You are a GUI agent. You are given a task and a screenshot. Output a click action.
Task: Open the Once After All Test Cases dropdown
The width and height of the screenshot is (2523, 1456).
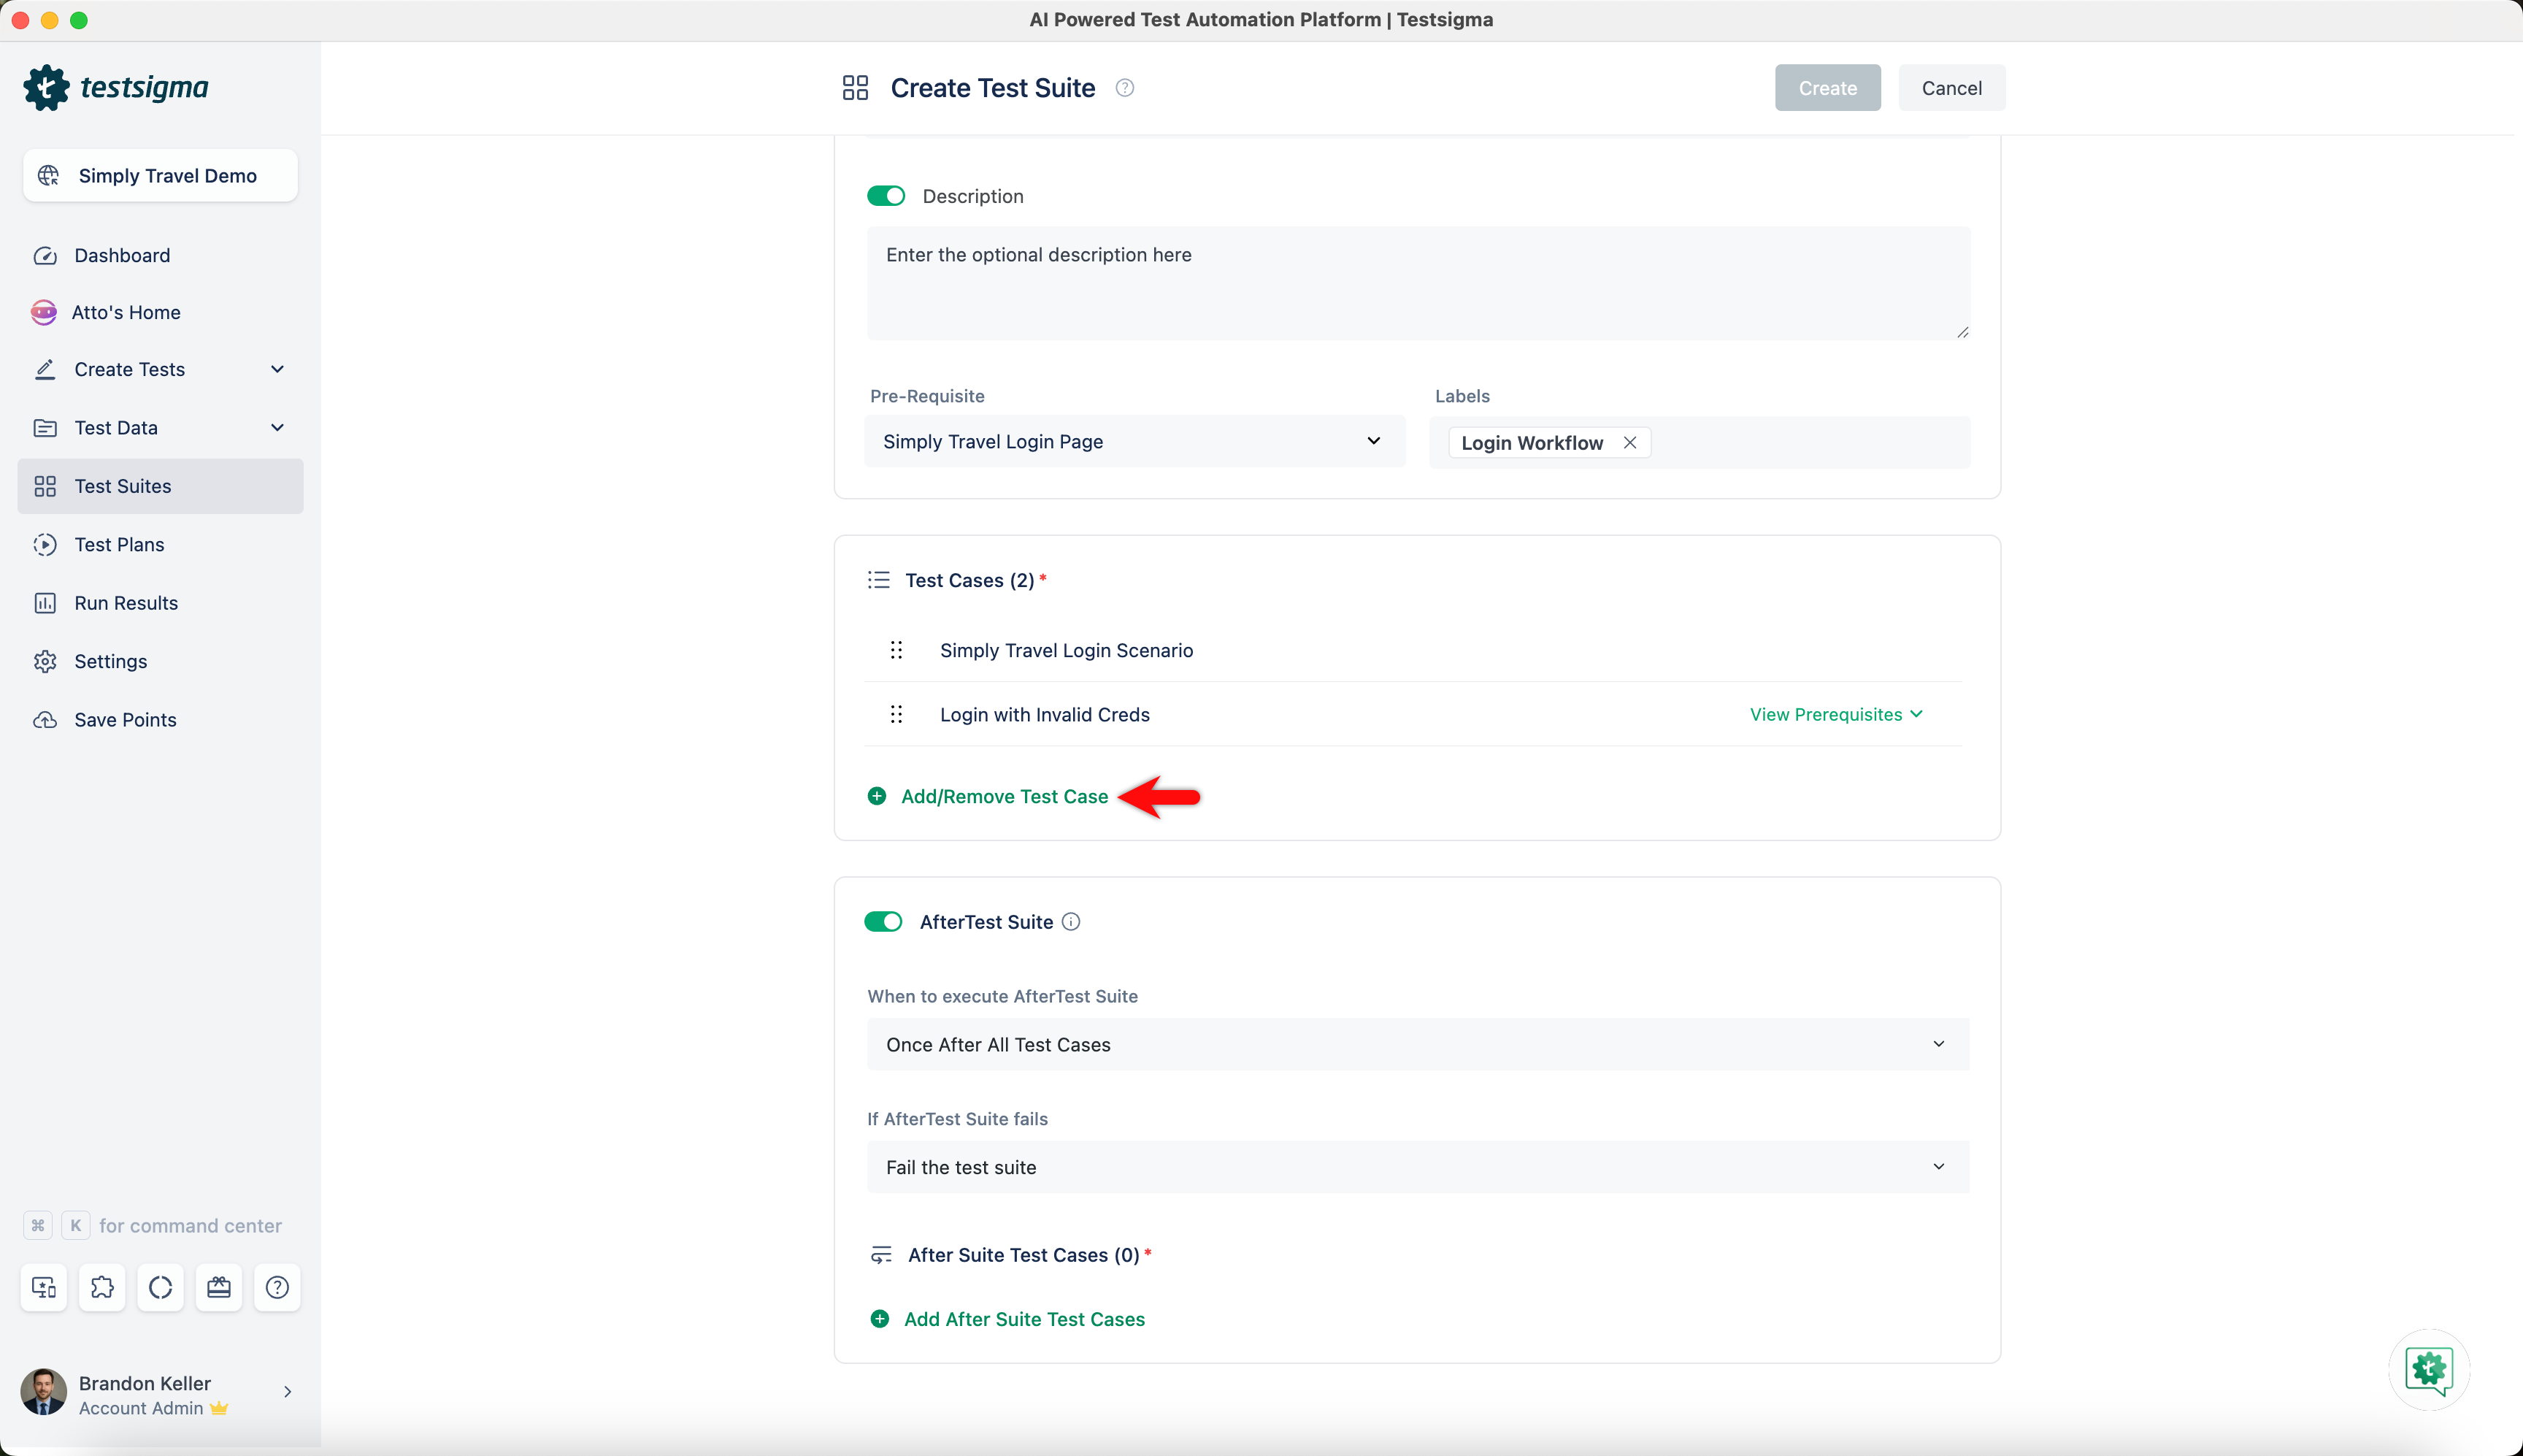click(1416, 1044)
